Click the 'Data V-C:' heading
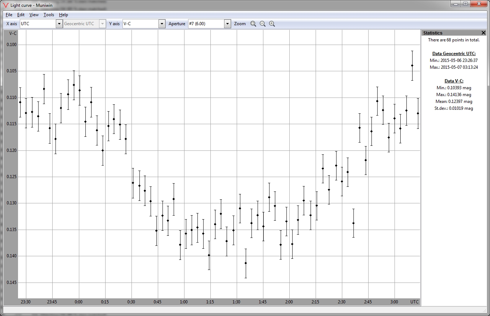The height and width of the screenshot is (316, 490). (x=454, y=81)
